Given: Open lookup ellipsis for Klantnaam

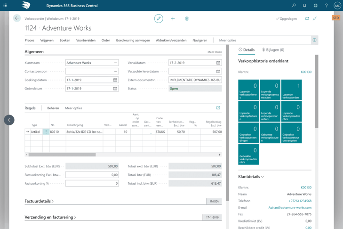Looking at the screenshot, I should tap(115, 63).
